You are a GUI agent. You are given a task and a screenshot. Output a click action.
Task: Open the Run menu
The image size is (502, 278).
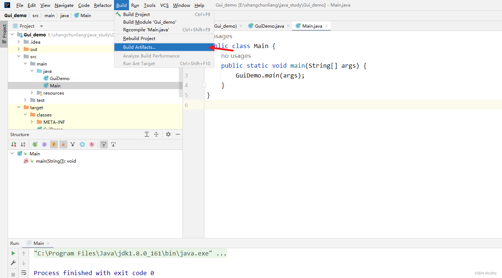click(135, 5)
